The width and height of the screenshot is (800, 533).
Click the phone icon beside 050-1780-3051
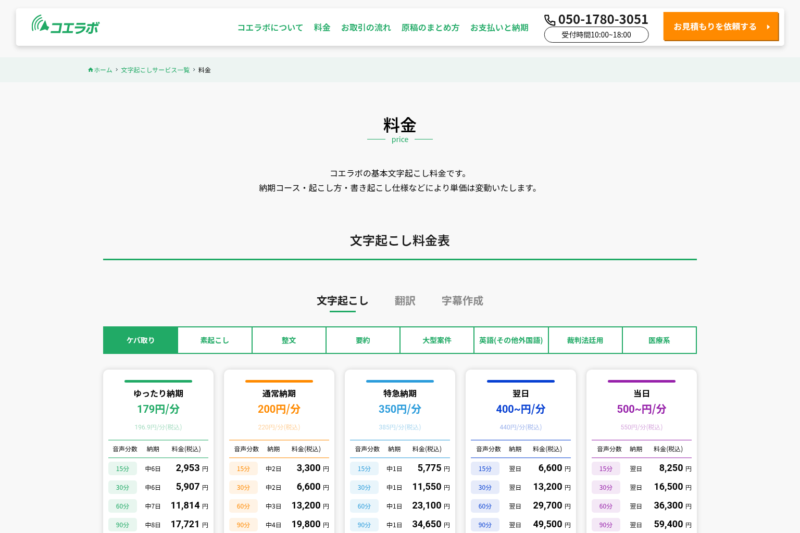550,20
